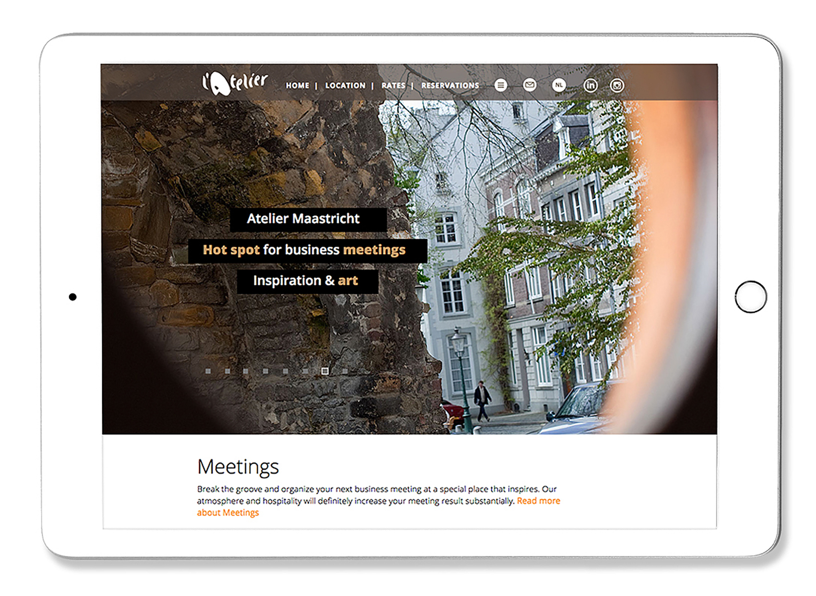Select the last slideshow indicator dot
This screenshot has width=816, height=596.
[x=345, y=371]
